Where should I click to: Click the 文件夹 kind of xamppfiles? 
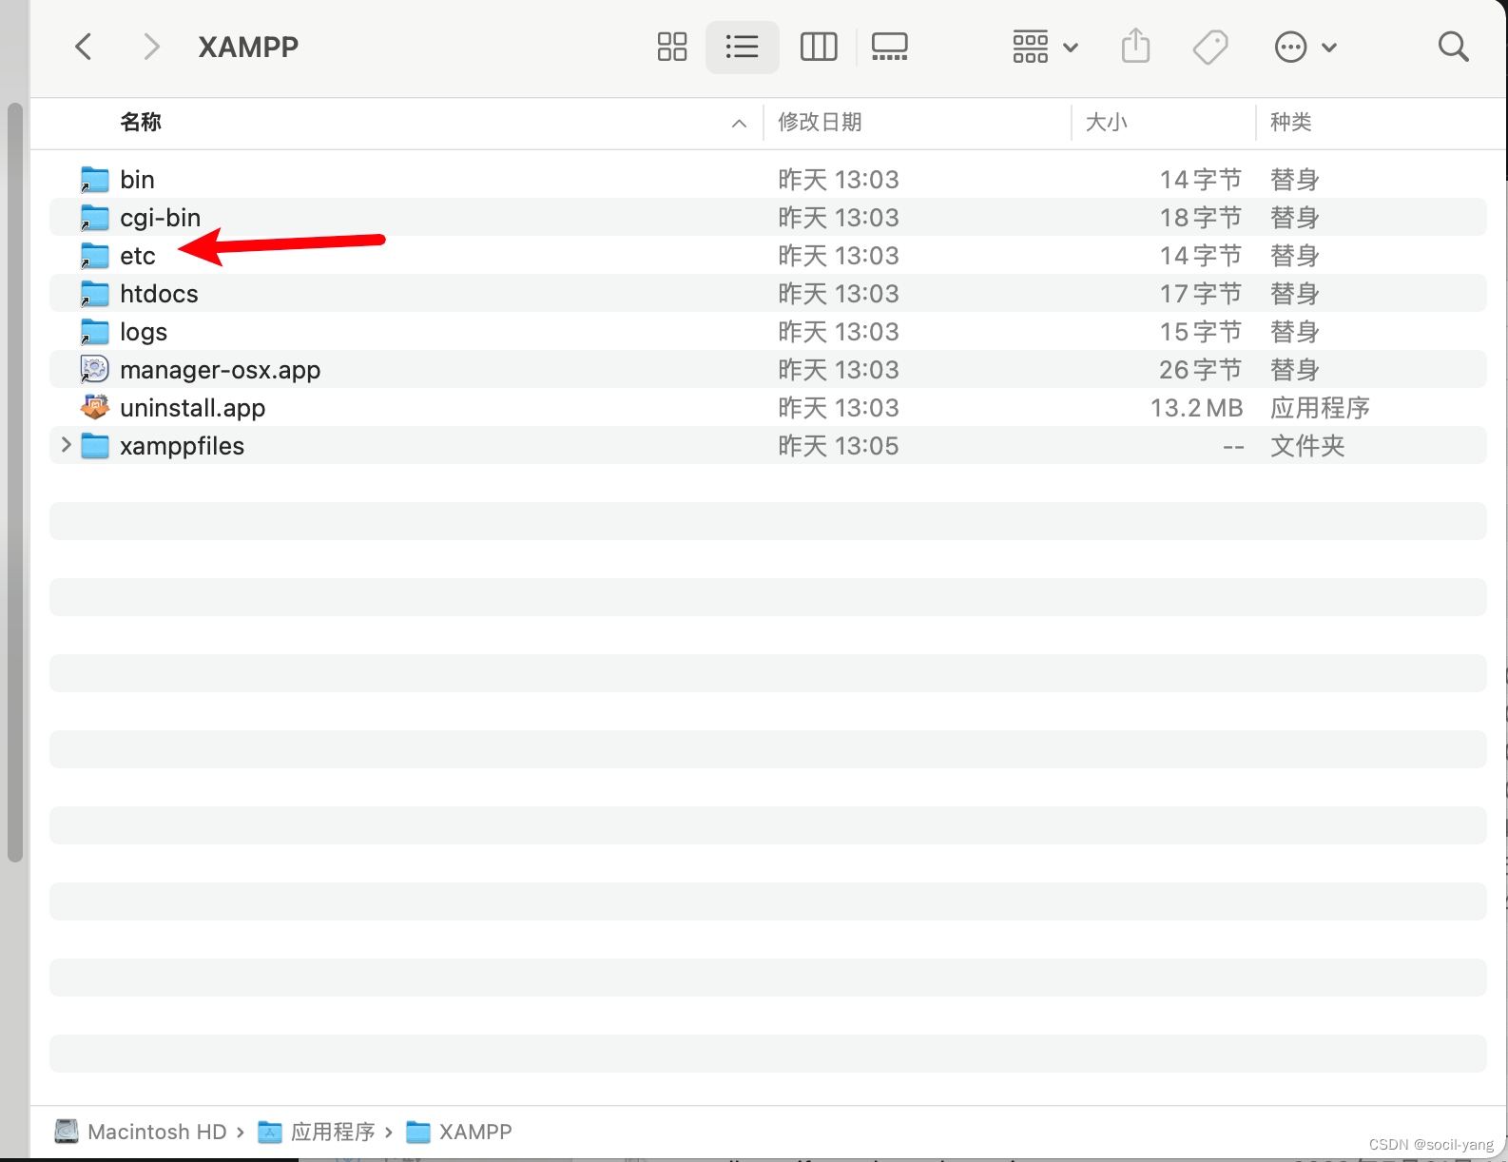[1307, 446]
